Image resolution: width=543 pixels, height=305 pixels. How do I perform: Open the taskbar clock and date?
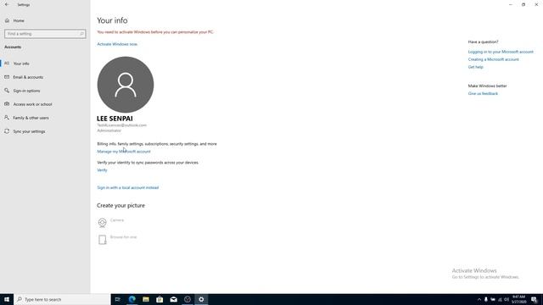point(518,299)
